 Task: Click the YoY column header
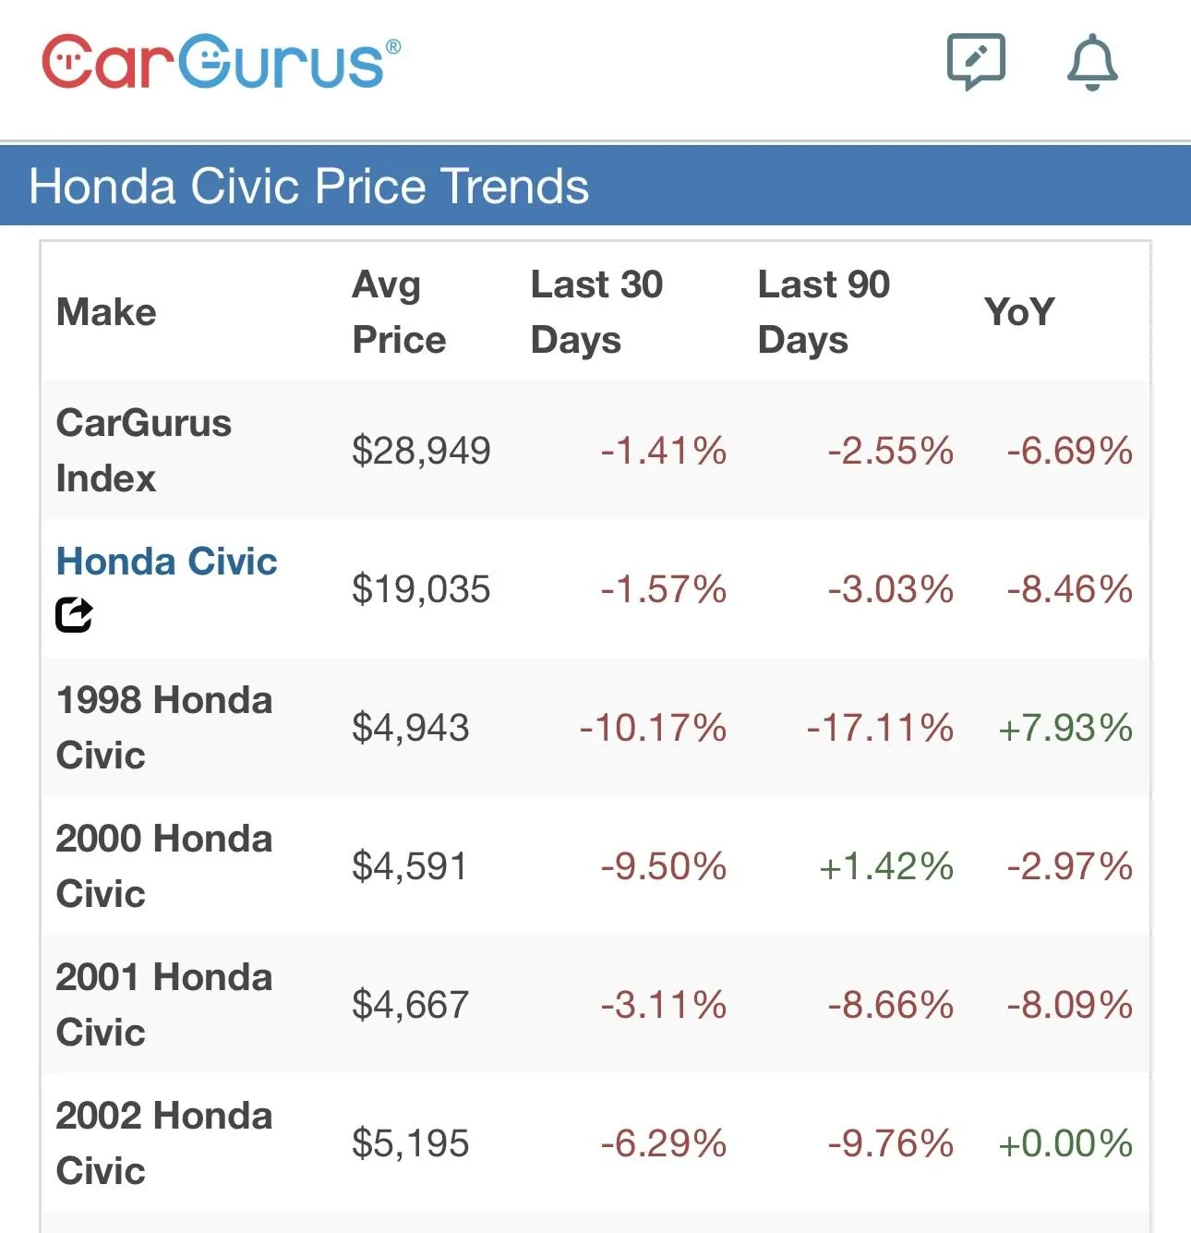pos(1018,312)
